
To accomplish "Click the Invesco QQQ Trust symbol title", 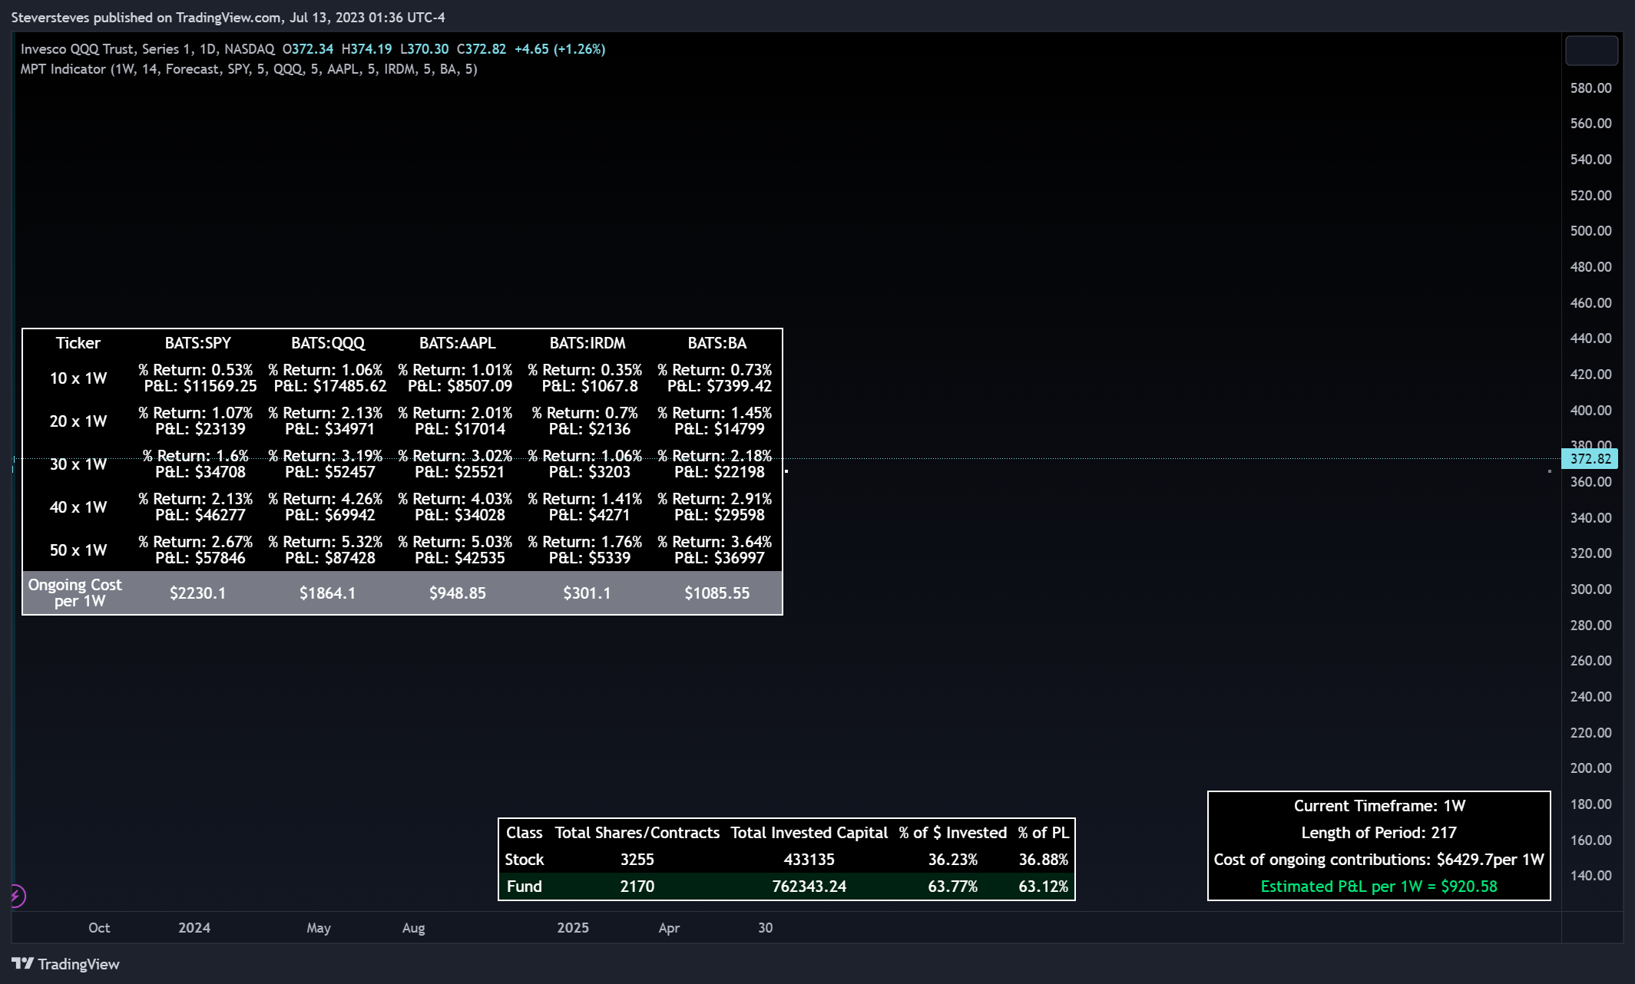I will tap(147, 49).
